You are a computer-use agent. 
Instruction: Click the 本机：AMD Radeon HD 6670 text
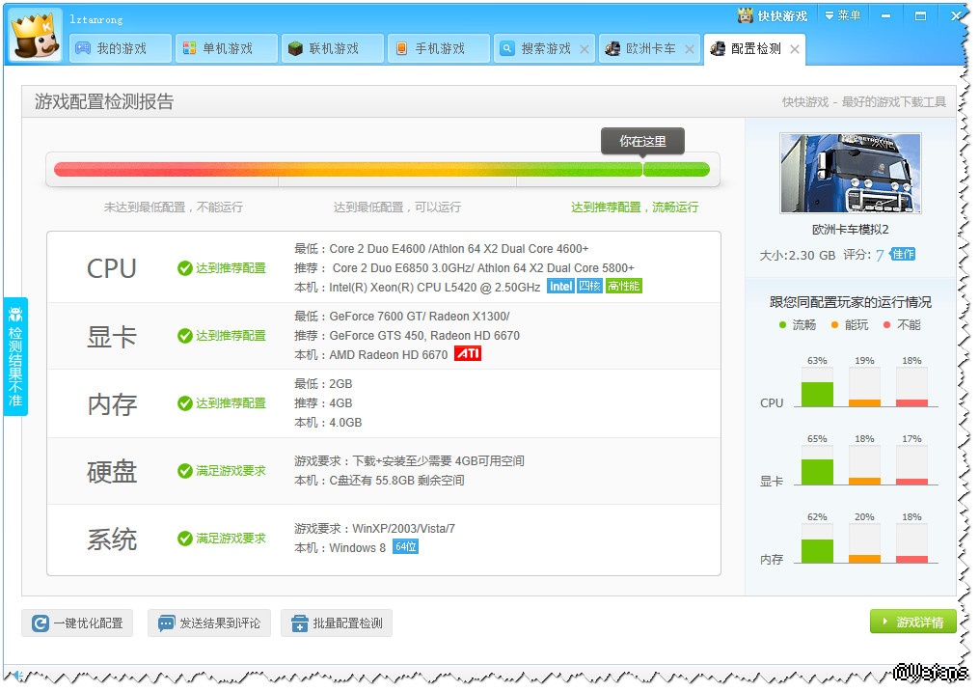371,355
